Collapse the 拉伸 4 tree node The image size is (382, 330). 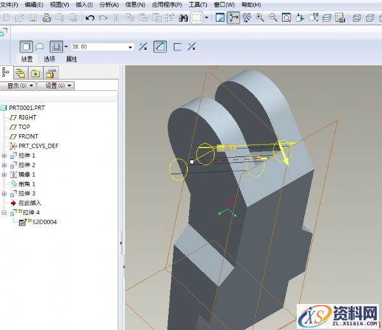(4, 212)
